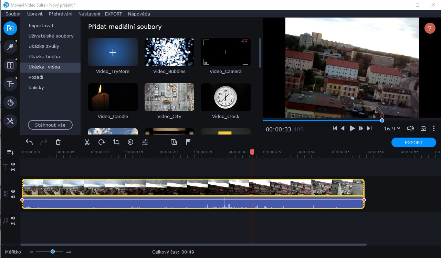Open the Titles panel in the sidebar

click(10, 84)
